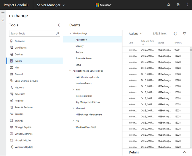Open the Server Manager dropdown

click(51, 5)
